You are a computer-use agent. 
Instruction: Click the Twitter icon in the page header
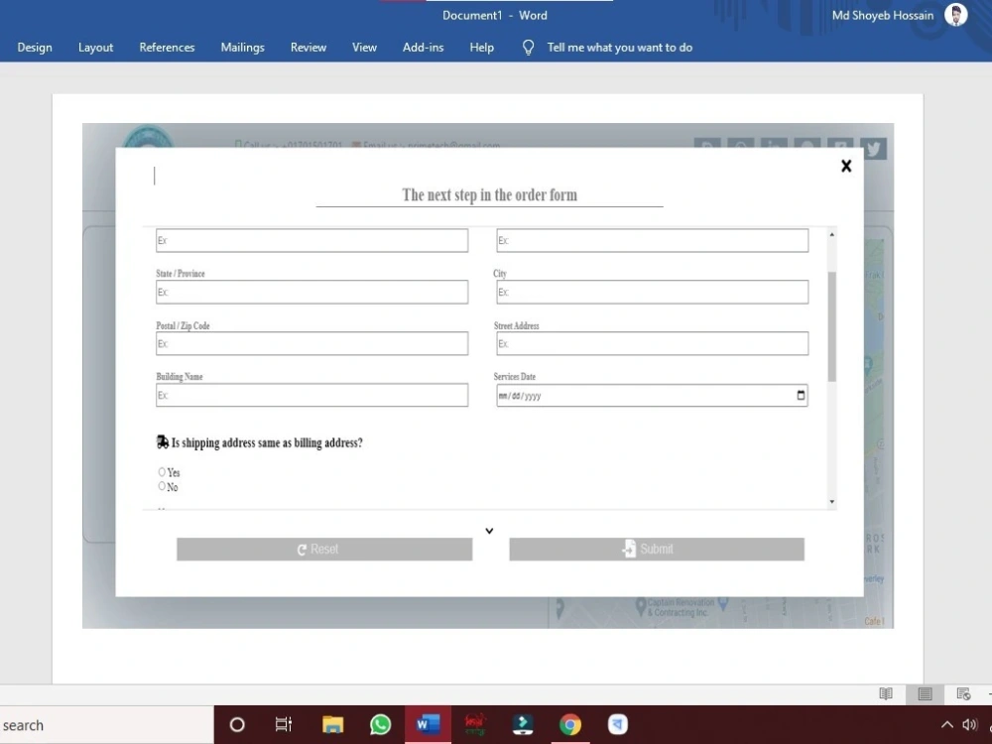(x=874, y=149)
